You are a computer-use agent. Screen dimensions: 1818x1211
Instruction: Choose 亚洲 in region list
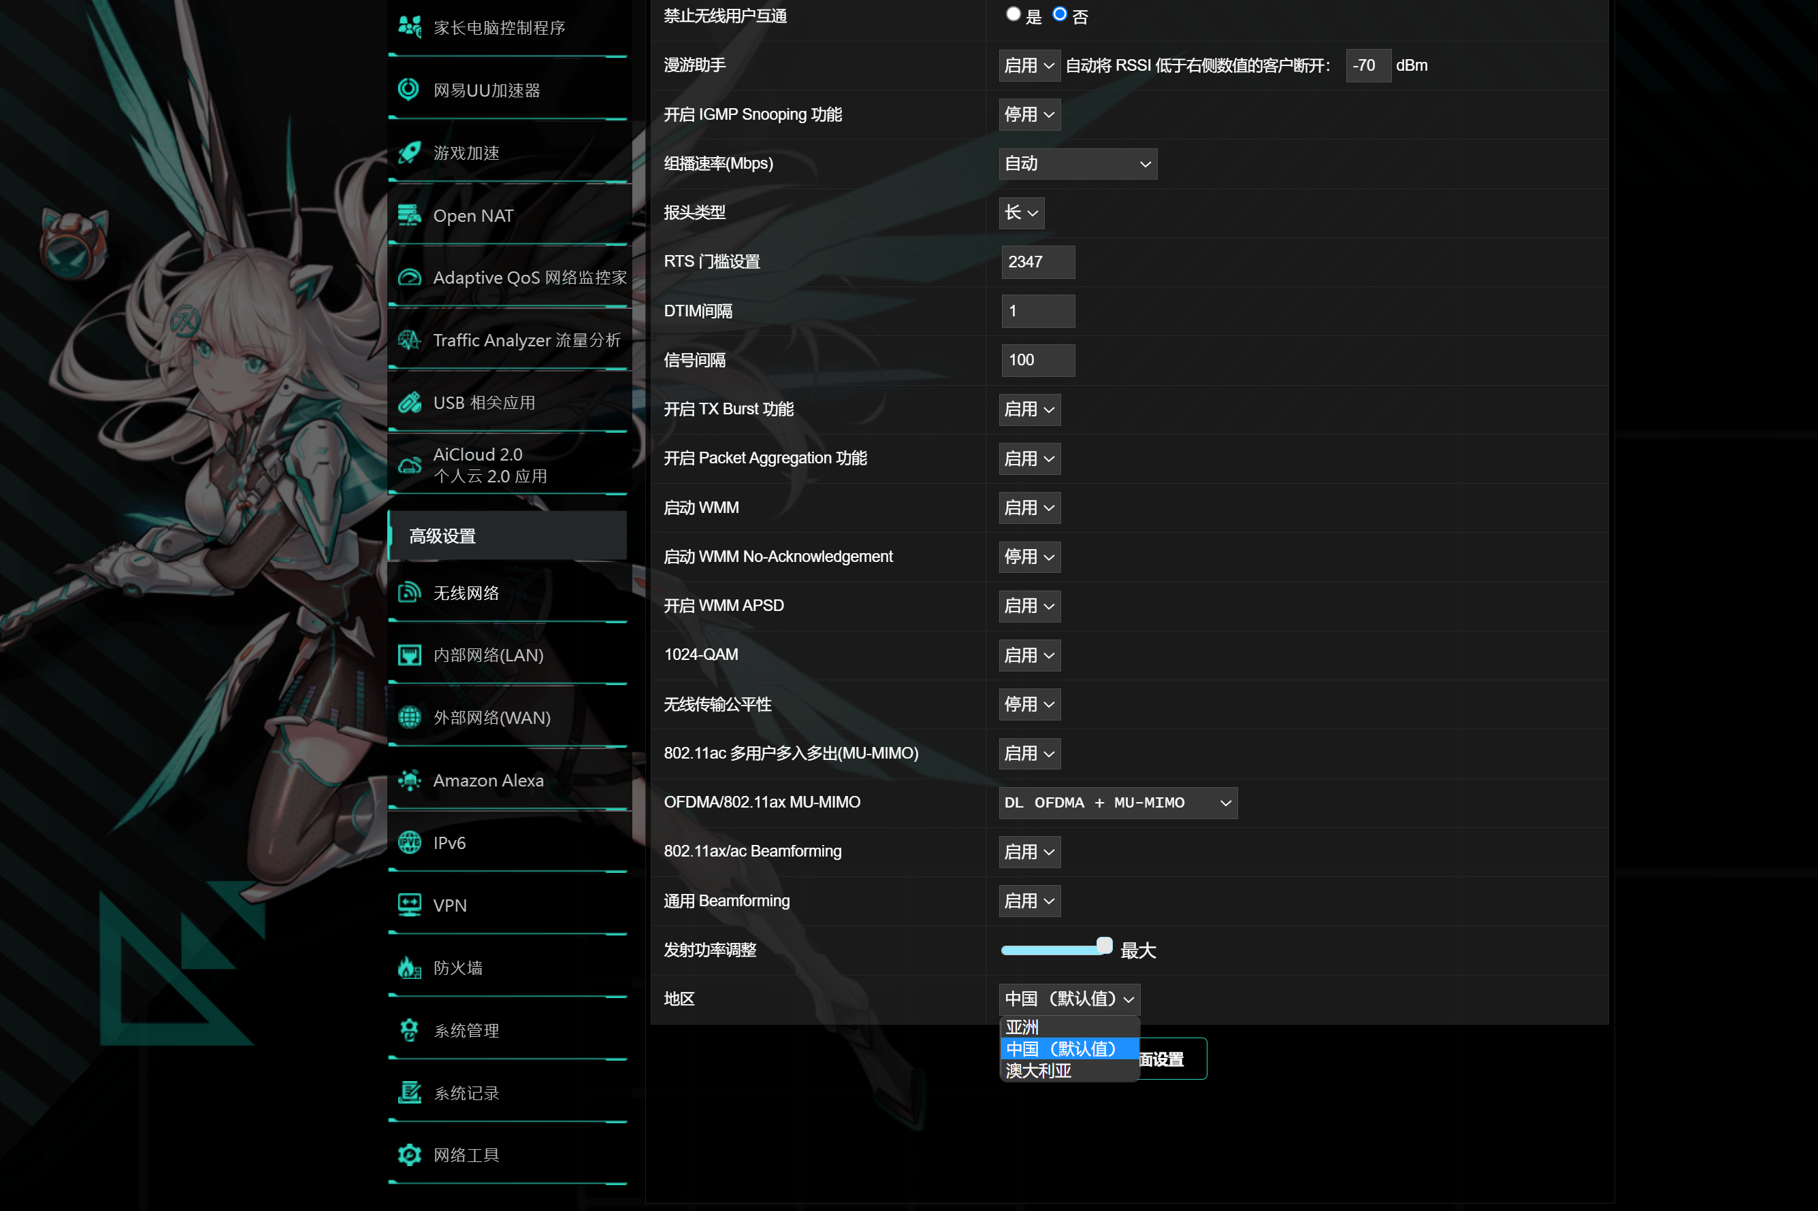click(x=1069, y=1027)
